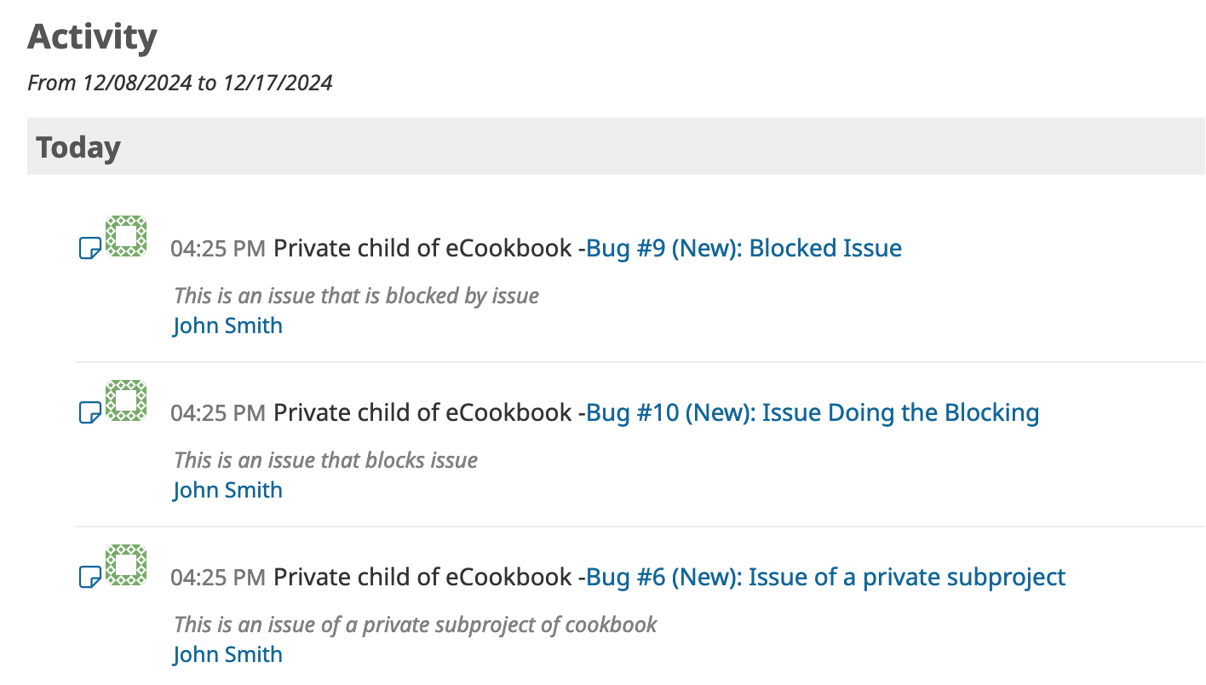Image resolution: width=1206 pixels, height=685 pixels.
Task: Click the 'blocked by issue' description text
Action: pyautogui.click(x=357, y=296)
